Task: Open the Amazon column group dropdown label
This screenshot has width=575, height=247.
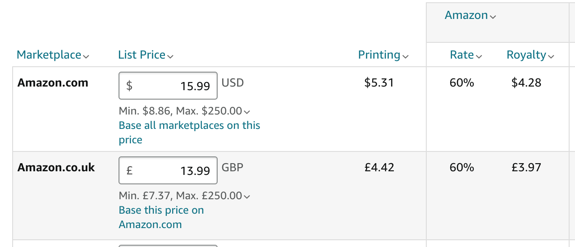Action: tap(466, 15)
